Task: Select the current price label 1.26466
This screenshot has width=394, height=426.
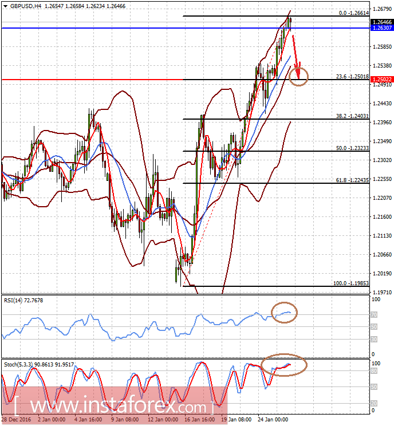Action: [383, 22]
